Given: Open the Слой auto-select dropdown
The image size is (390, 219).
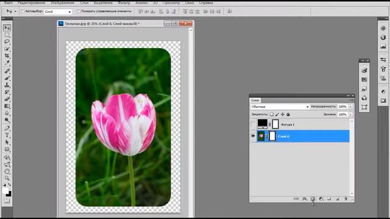Looking at the screenshot, I should click(x=58, y=12).
